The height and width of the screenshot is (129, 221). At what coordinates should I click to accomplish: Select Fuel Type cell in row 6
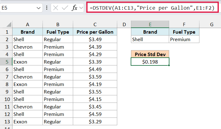coord(58,69)
